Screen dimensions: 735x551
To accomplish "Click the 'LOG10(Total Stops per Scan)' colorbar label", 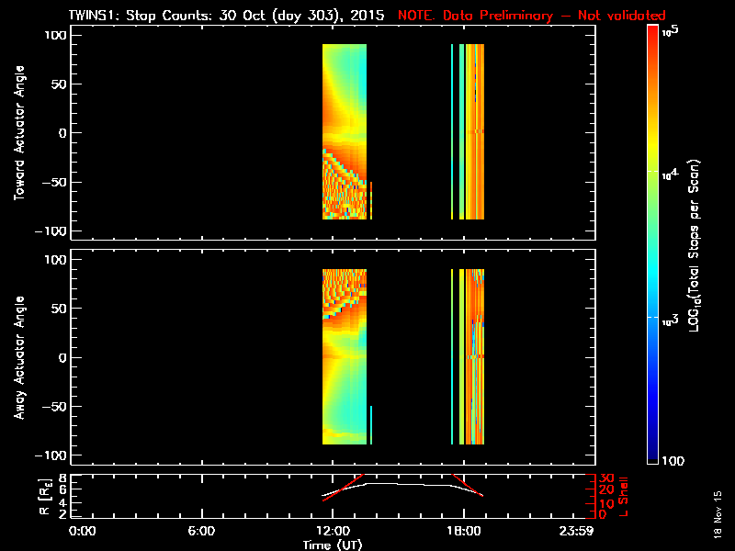I will (697, 245).
